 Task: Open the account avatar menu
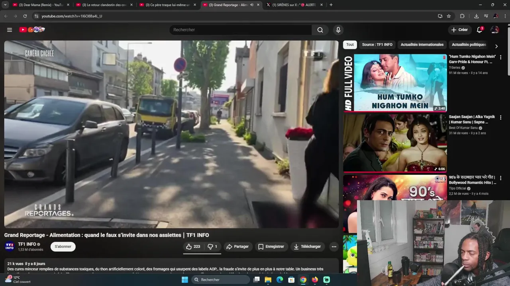point(495,30)
